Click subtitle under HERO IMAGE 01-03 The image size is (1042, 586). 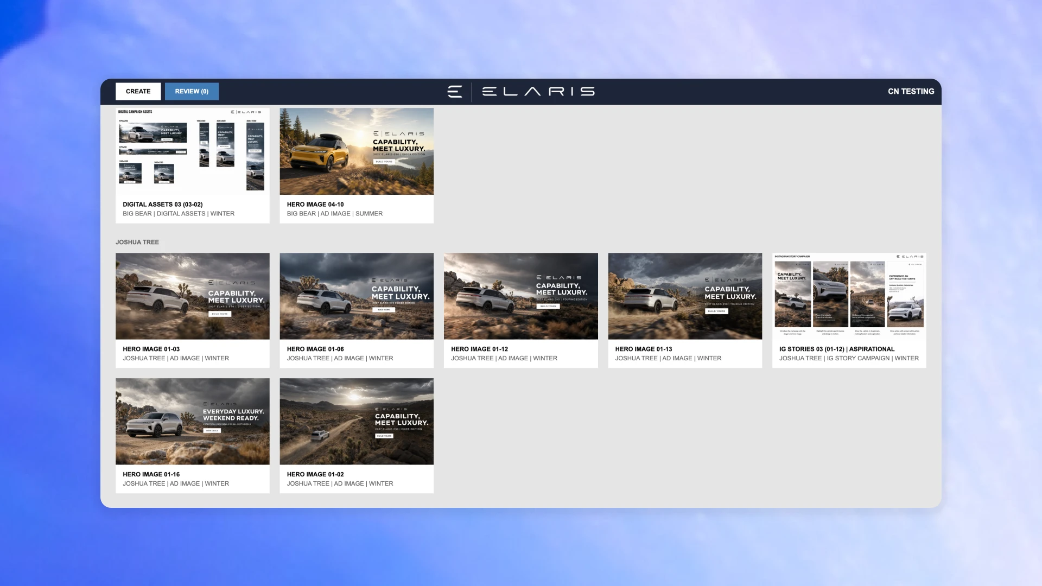pyautogui.click(x=176, y=358)
